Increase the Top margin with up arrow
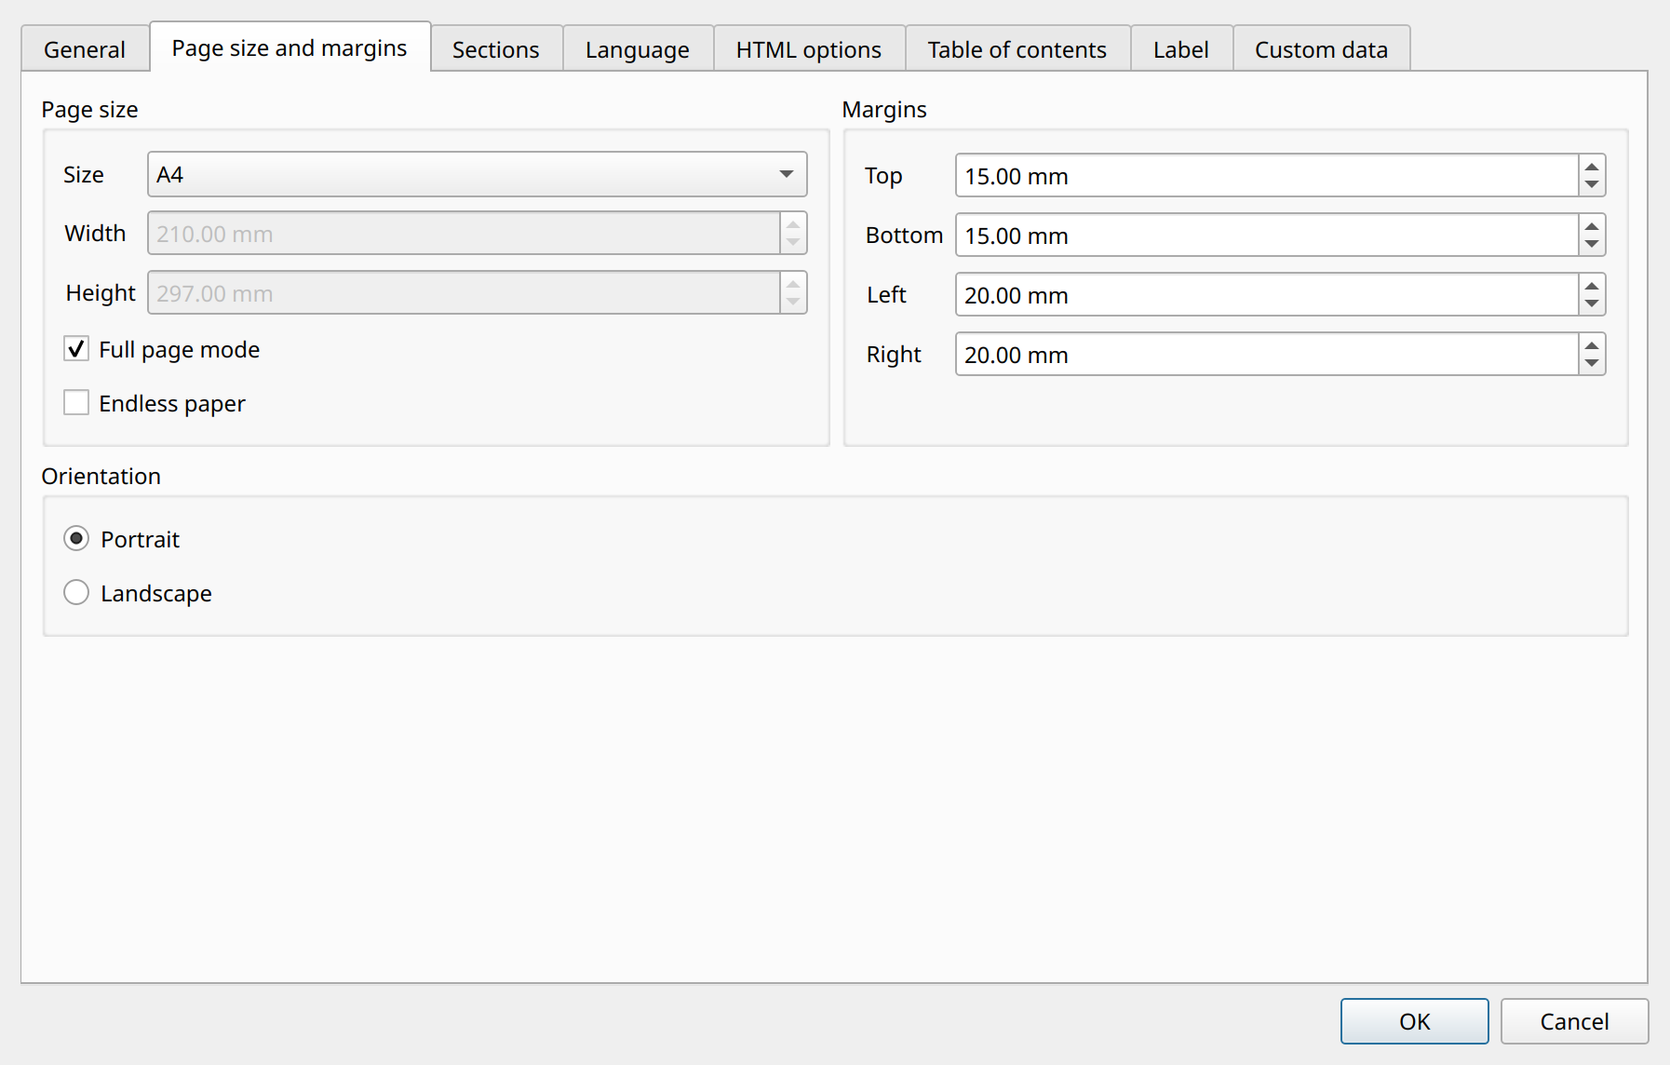Image resolution: width=1670 pixels, height=1065 pixels. (x=1592, y=166)
